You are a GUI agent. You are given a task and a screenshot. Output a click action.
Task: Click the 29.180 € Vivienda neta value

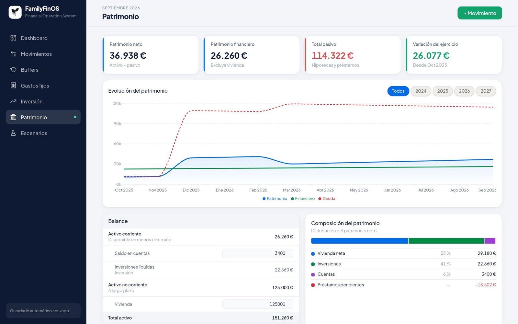coord(487,253)
